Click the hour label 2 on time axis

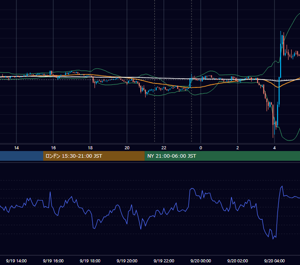tap(238, 148)
